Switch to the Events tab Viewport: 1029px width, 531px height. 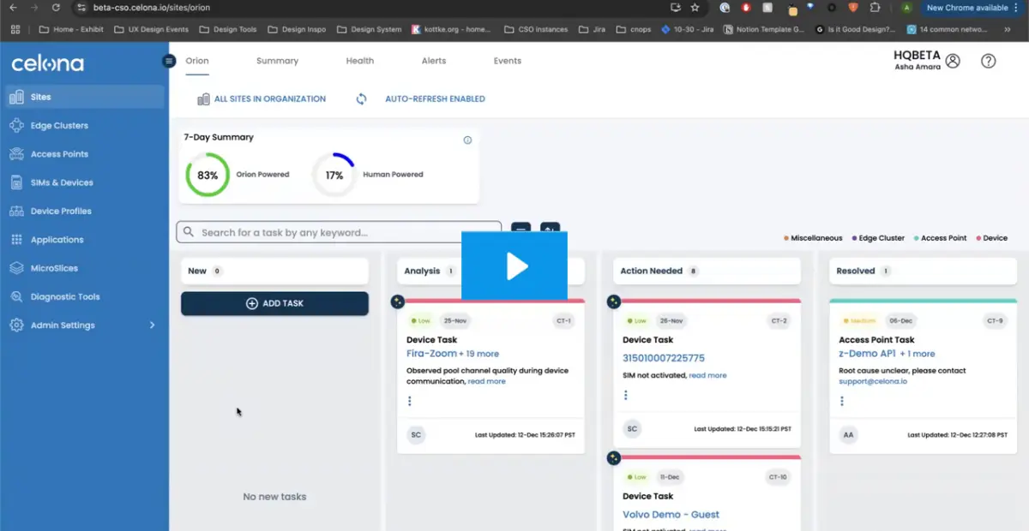[x=507, y=61]
